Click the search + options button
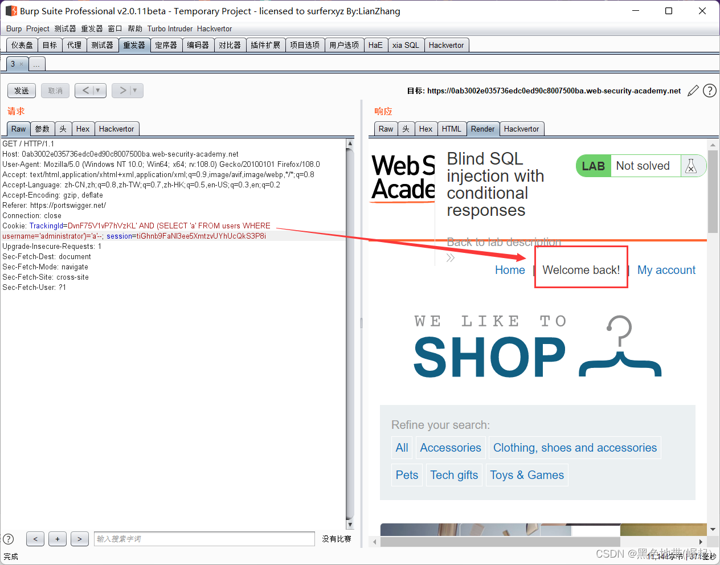 pos(58,539)
